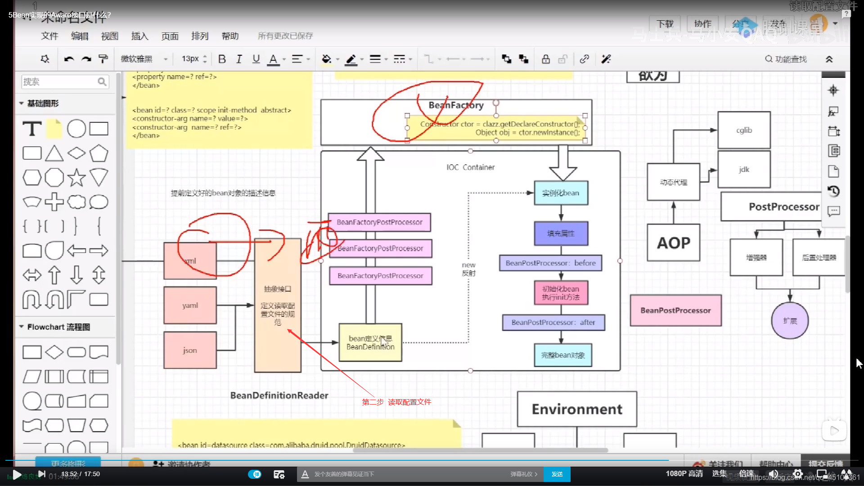Play the paused video

click(x=17, y=474)
